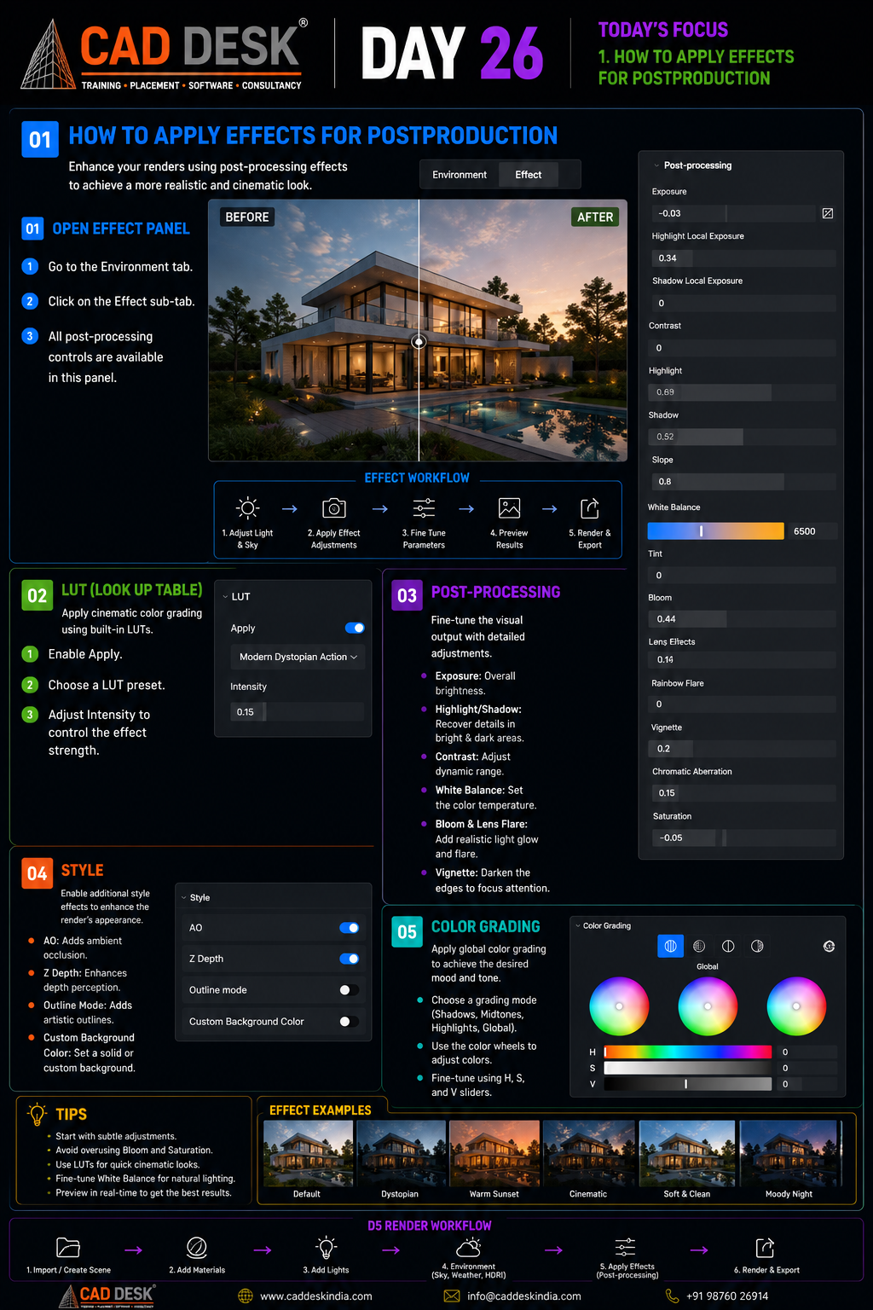Click the Highlight slider showing 0.69
873x1310 pixels.
[x=742, y=392]
